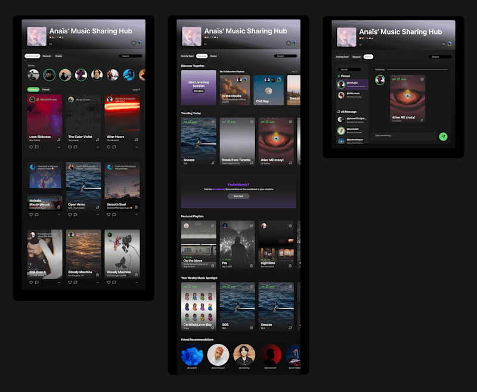Click the Pinned pin icon in Shares sidebar
Image resolution: width=477 pixels, height=392 pixels.
[x=339, y=76]
